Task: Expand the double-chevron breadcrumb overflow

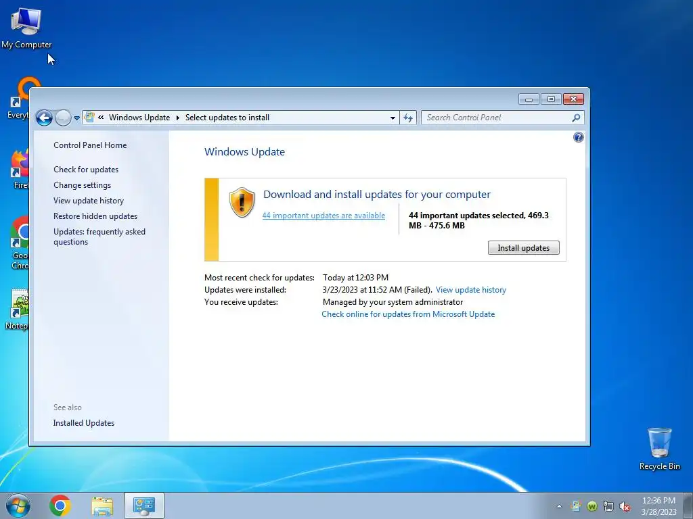Action: (101, 118)
